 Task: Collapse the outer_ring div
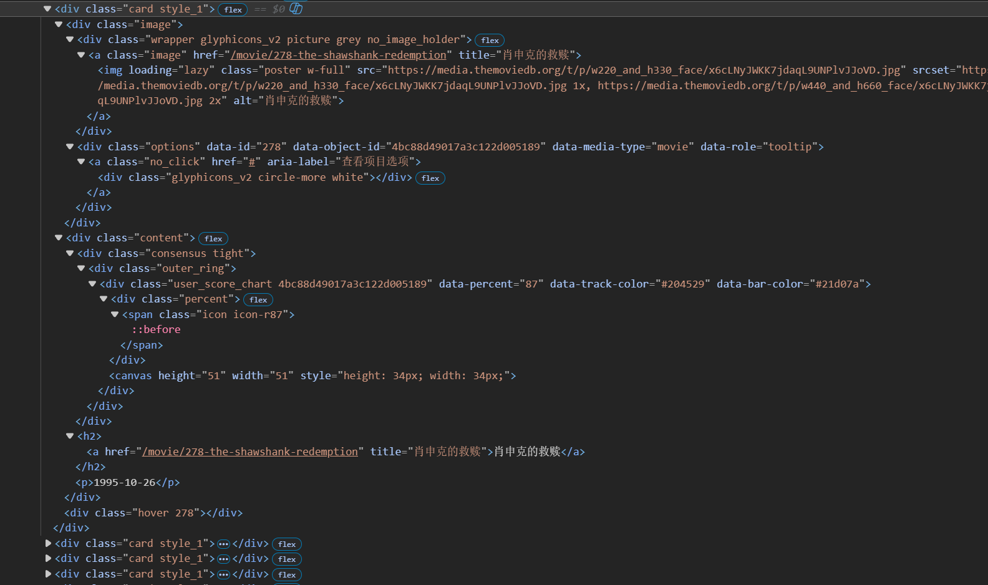81,268
